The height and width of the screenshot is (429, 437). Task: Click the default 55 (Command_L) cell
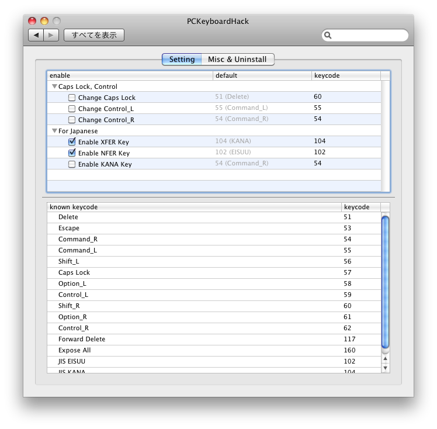point(241,108)
